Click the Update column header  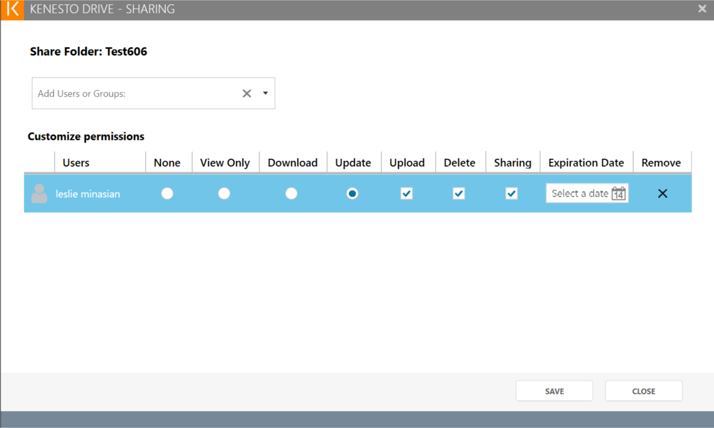pyautogui.click(x=354, y=163)
